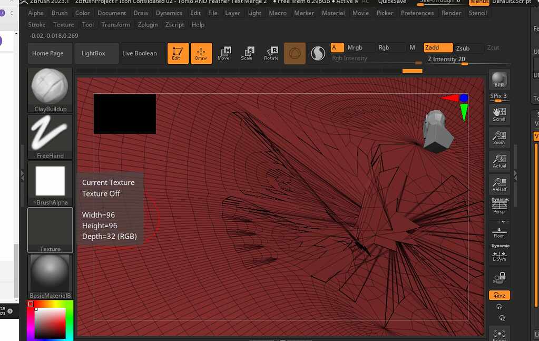This screenshot has height=341, width=539.
Task: Click the AAHalf antialiased view icon
Action: pos(498,183)
